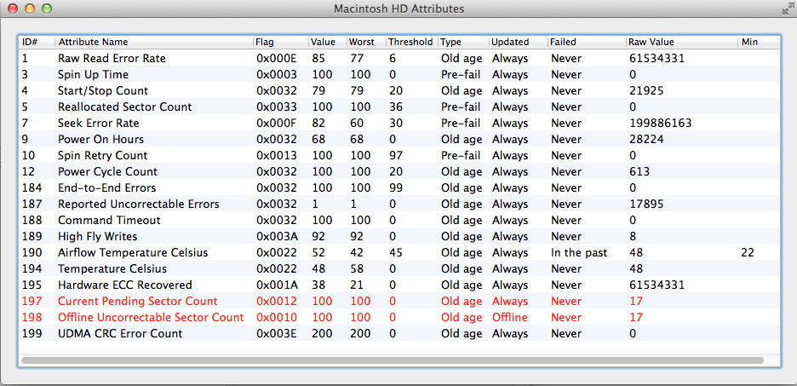Click the Failed column header
The width and height of the screenshot is (797, 386).
click(x=587, y=43)
